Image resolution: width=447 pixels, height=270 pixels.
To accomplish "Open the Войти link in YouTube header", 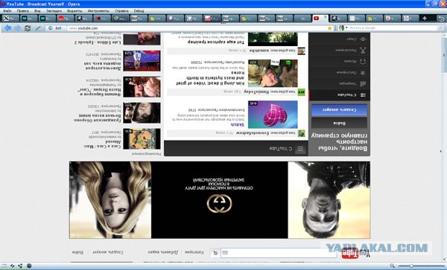I will (77, 252).
